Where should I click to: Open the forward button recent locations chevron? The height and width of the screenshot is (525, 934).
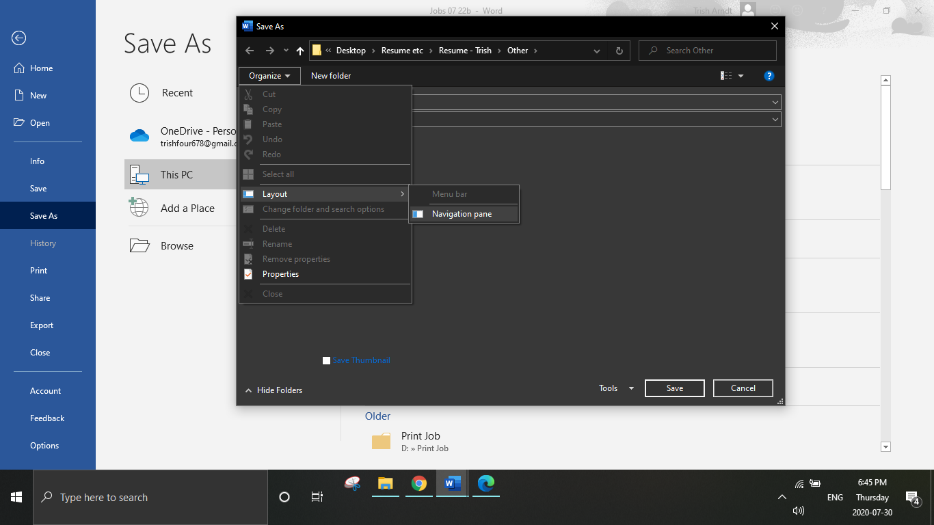click(x=285, y=51)
